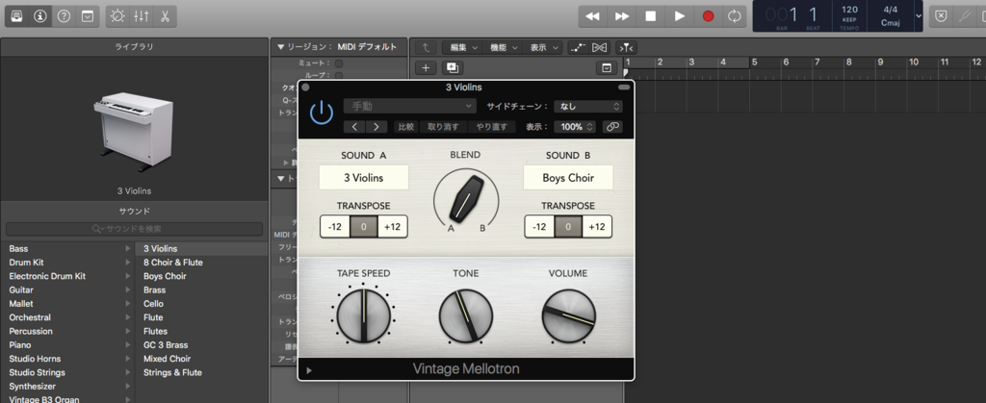The image size is (986, 403).
Task: Open the 編集 menu in tracks area
Action: click(463, 47)
